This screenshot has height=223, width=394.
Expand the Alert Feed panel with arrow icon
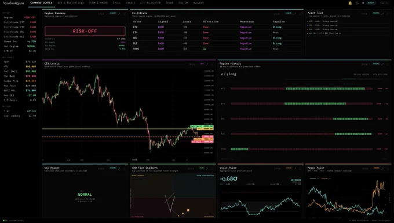[x=382, y=13]
